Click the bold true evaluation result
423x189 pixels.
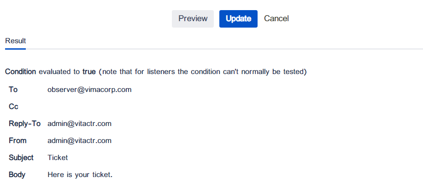coord(89,72)
